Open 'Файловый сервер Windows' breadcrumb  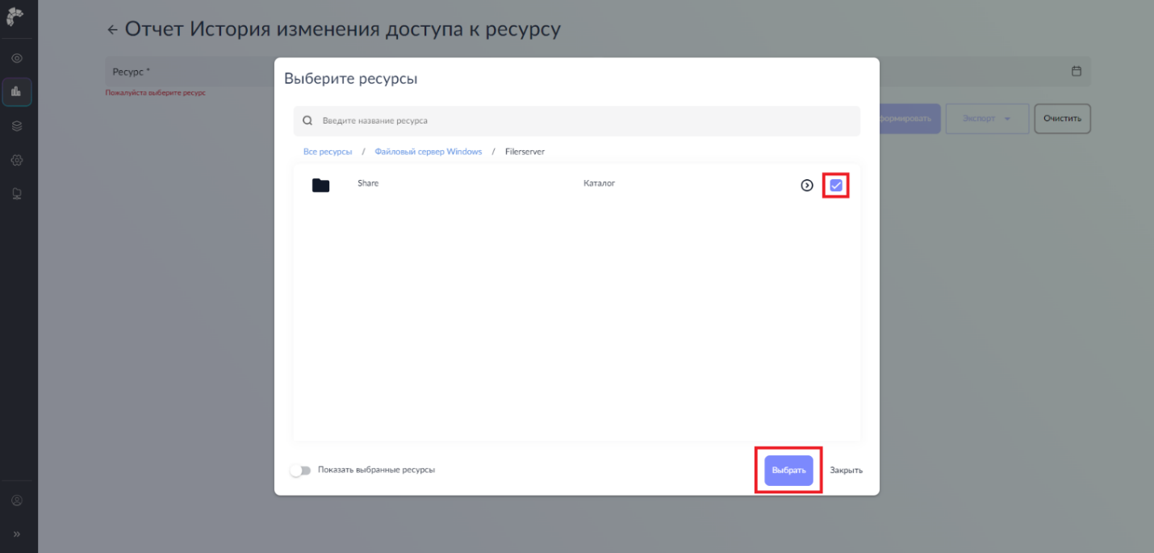point(429,152)
